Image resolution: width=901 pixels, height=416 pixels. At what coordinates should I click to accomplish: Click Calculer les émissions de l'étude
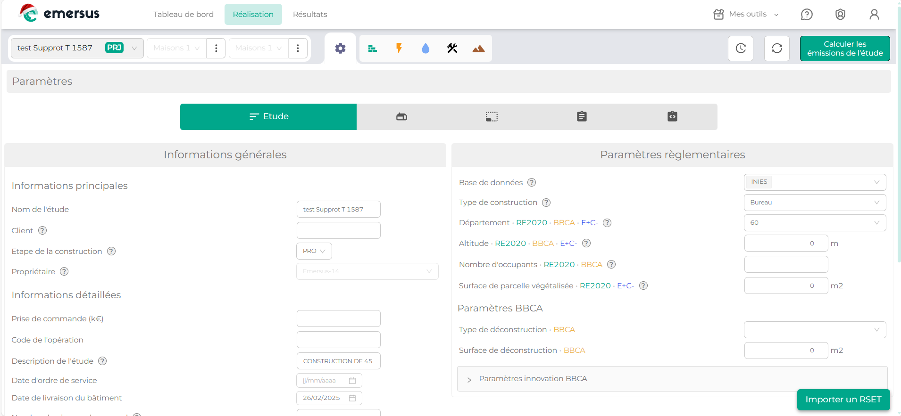point(845,49)
